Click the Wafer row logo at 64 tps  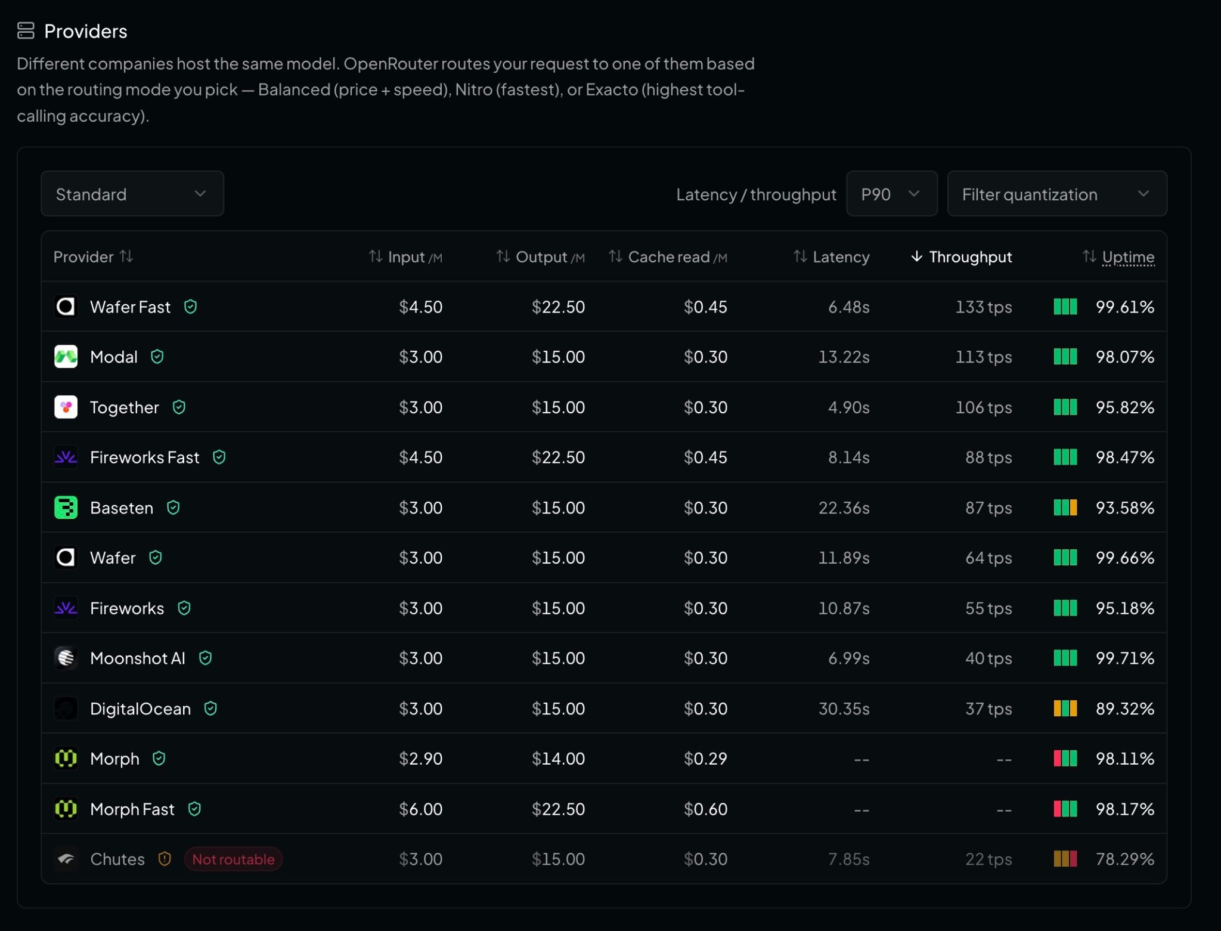(66, 558)
